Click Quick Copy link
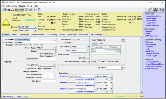Image resolution: width=166 pixels, height=99 pixels. [150, 51]
